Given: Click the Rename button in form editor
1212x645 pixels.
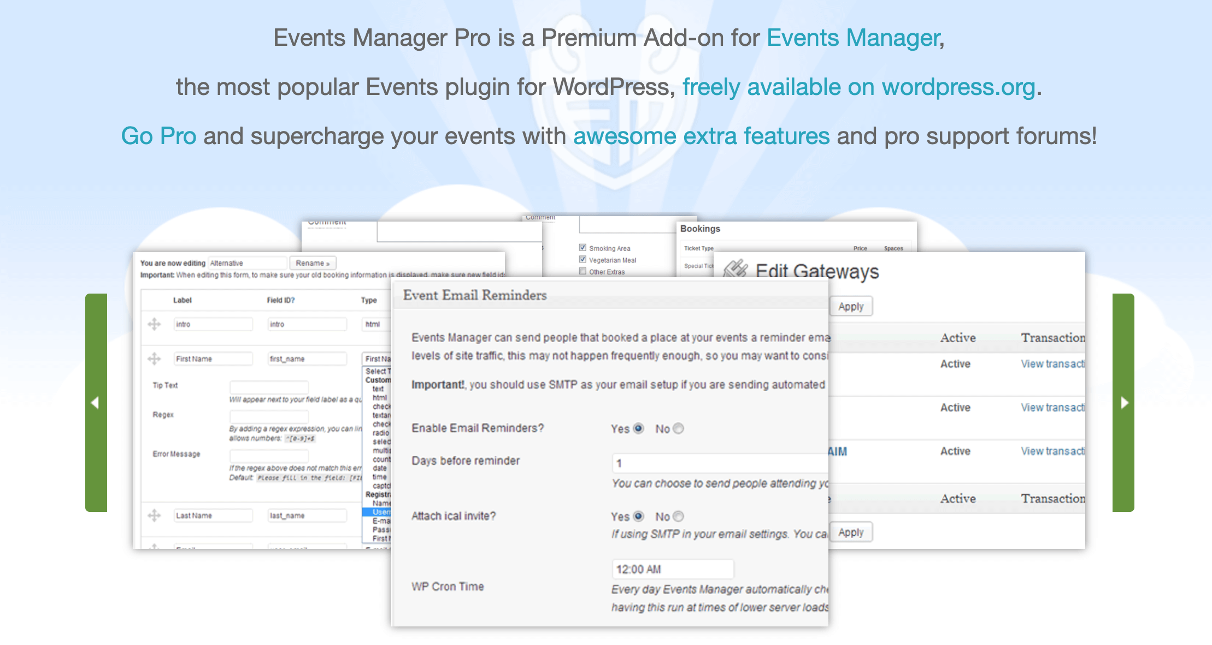Looking at the screenshot, I should tap(313, 263).
